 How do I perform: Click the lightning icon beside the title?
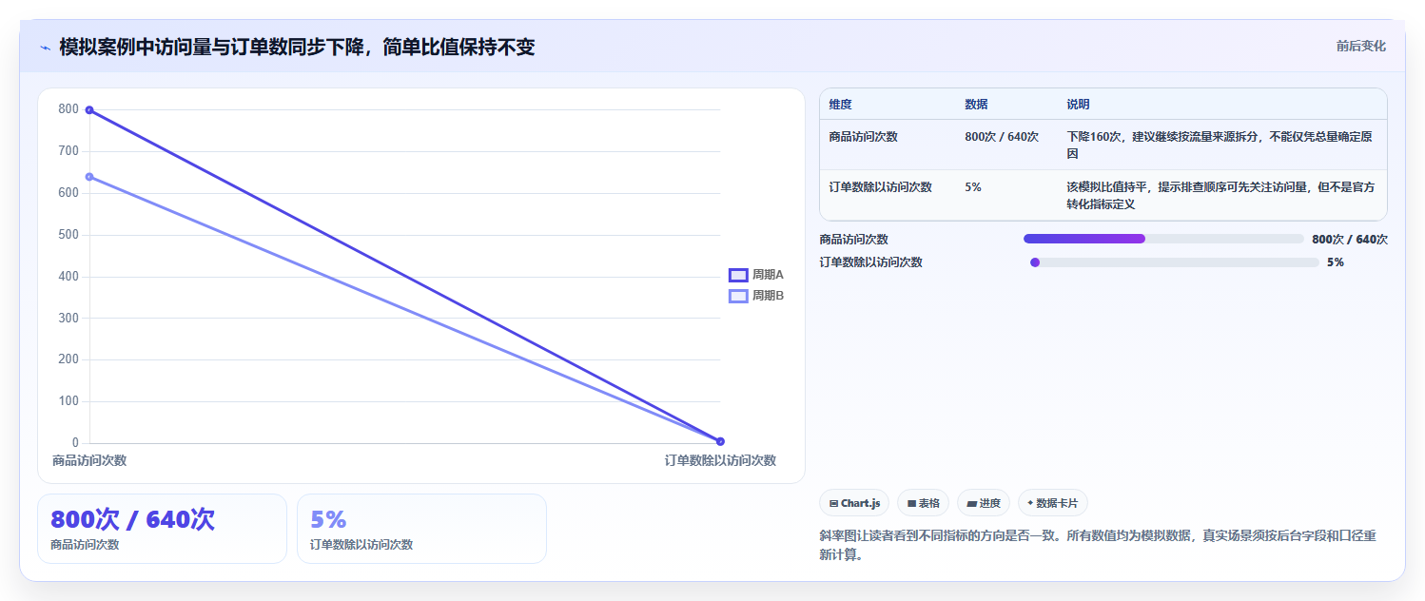click(46, 48)
